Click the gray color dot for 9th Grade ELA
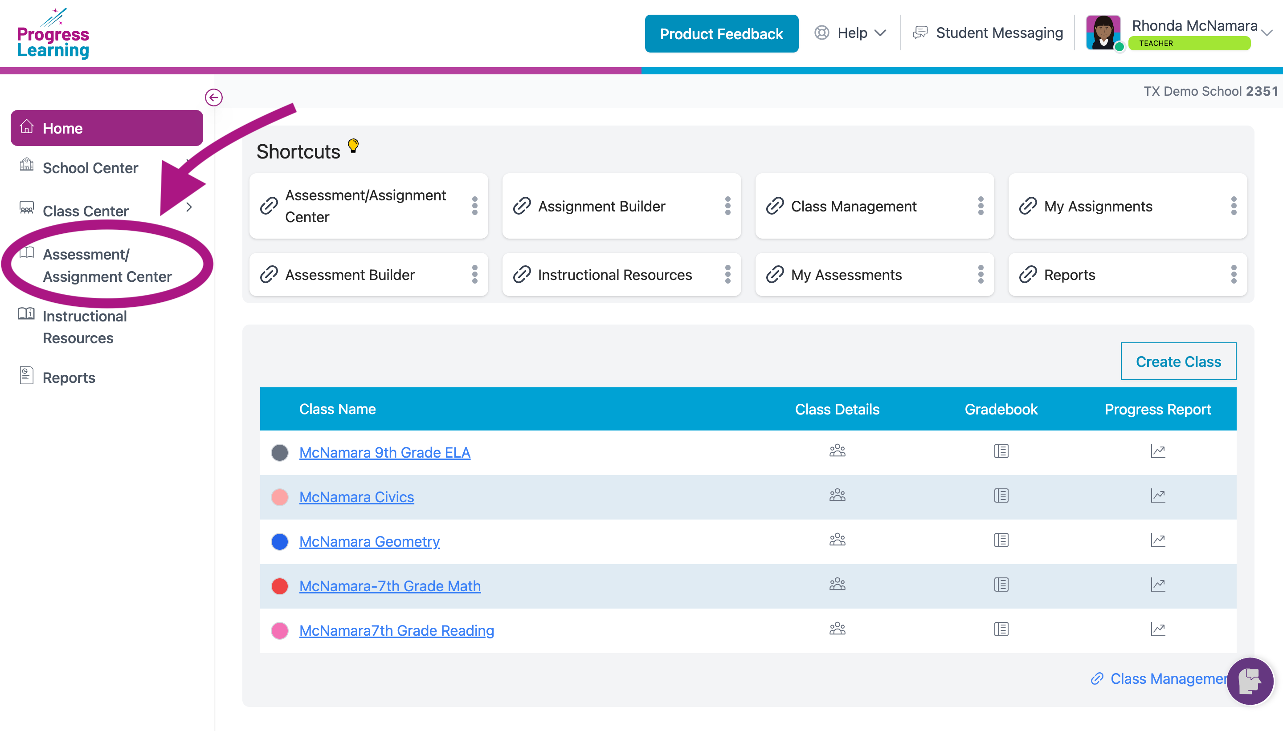The image size is (1283, 731). pyautogui.click(x=280, y=452)
